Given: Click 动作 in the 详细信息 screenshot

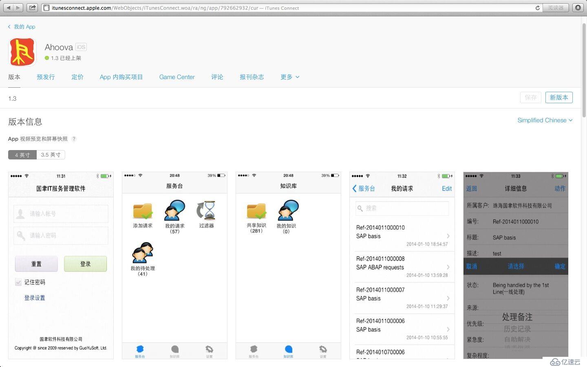Looking at the screenshot, I should coord(560,188).
